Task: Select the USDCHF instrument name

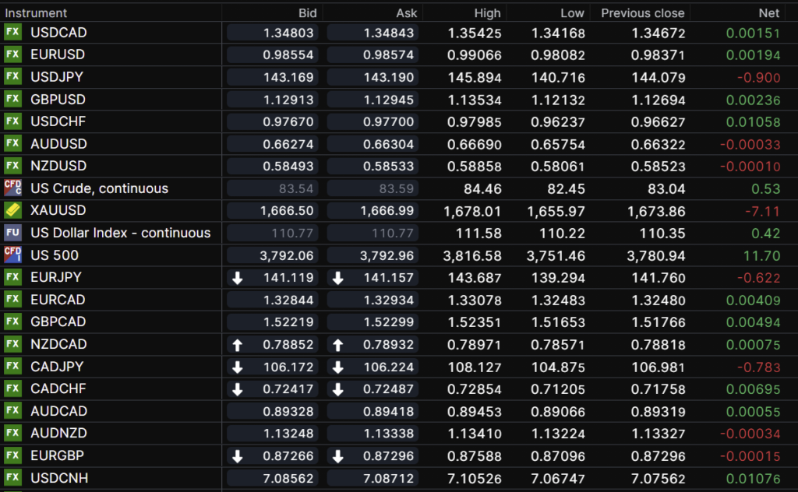Action: 58,121
